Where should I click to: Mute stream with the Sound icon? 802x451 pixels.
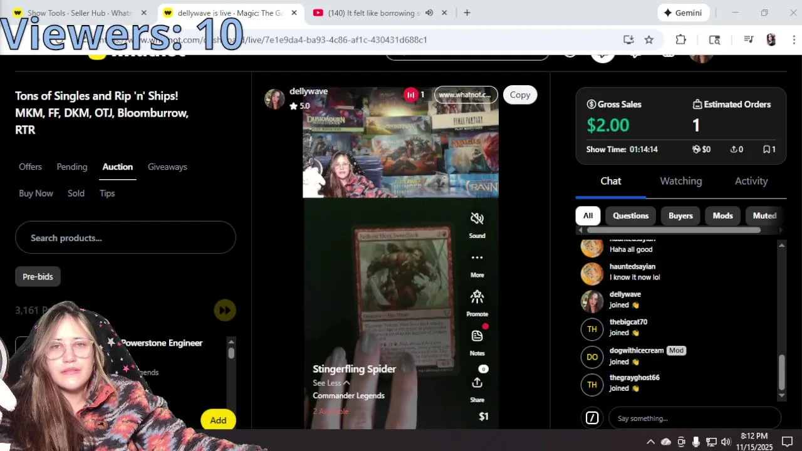477,219
